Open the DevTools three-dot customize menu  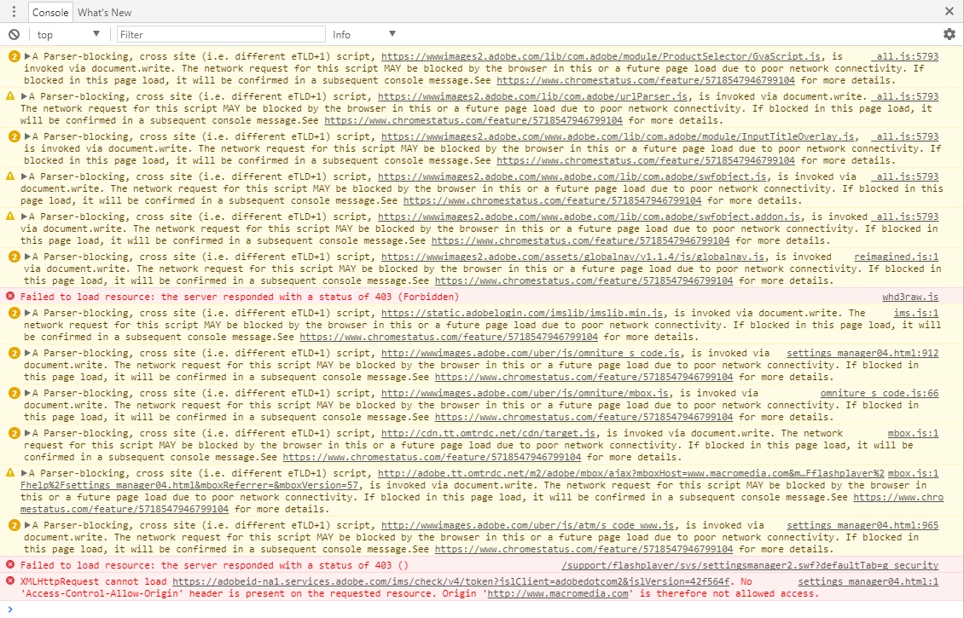[14, 12]
